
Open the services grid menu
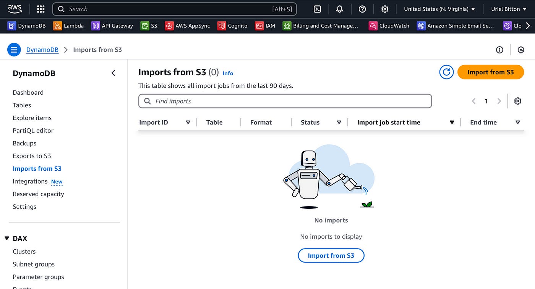click(41, 9)
